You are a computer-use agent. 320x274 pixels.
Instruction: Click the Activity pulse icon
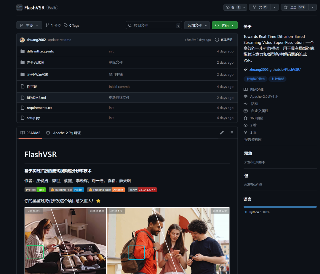[246, 104]
